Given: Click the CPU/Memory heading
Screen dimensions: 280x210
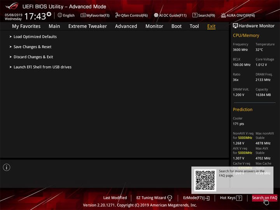Looking at the screenshot, I should (246, 35).
